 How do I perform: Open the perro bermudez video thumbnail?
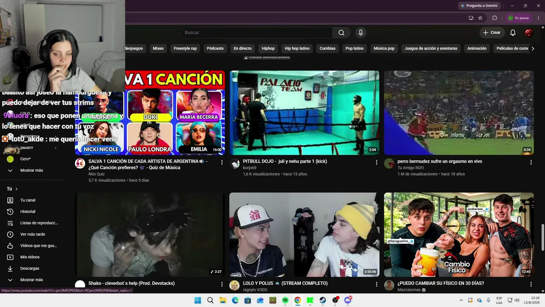tap(459, 113)
